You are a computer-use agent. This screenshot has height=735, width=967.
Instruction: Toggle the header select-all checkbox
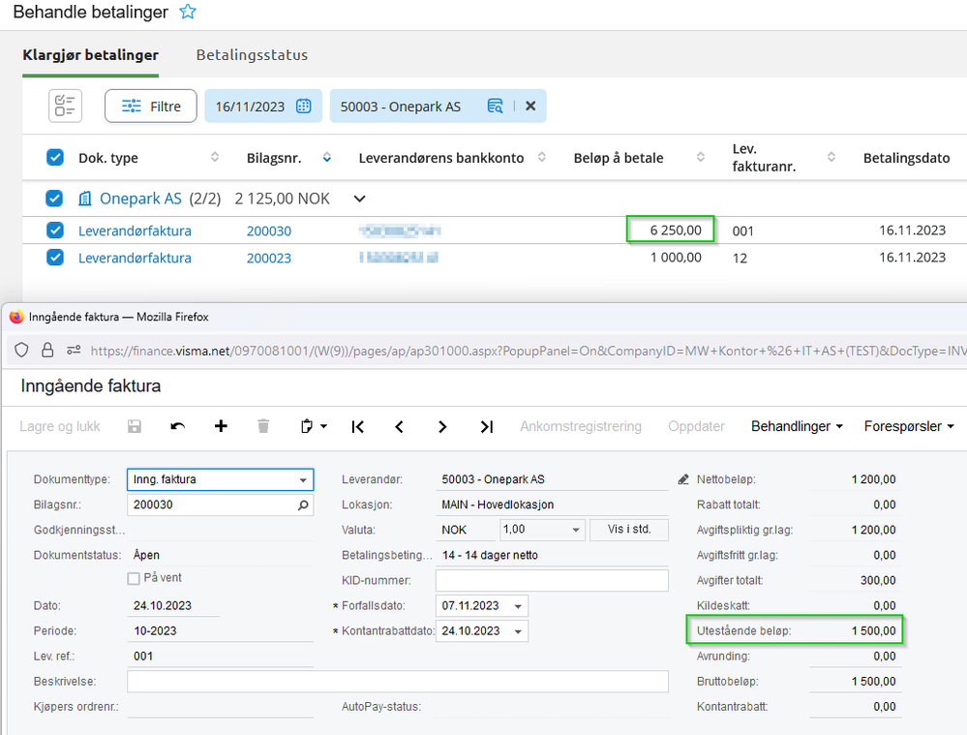click(55, 158)
